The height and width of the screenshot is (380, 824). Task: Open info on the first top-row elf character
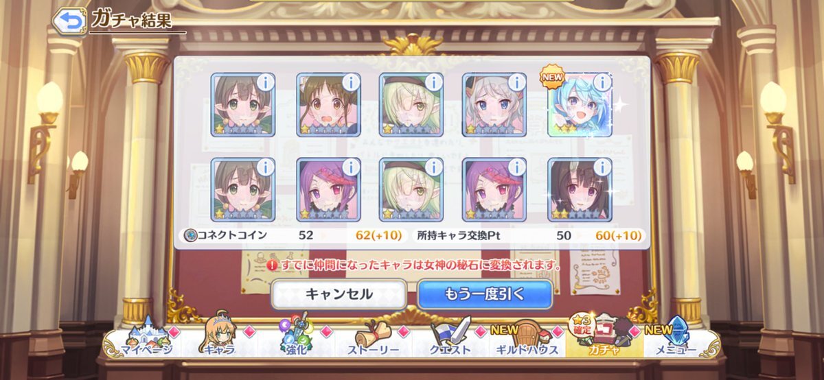[266, 82]
